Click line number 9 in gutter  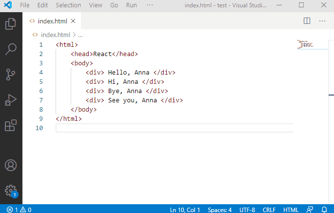(41, 118)
